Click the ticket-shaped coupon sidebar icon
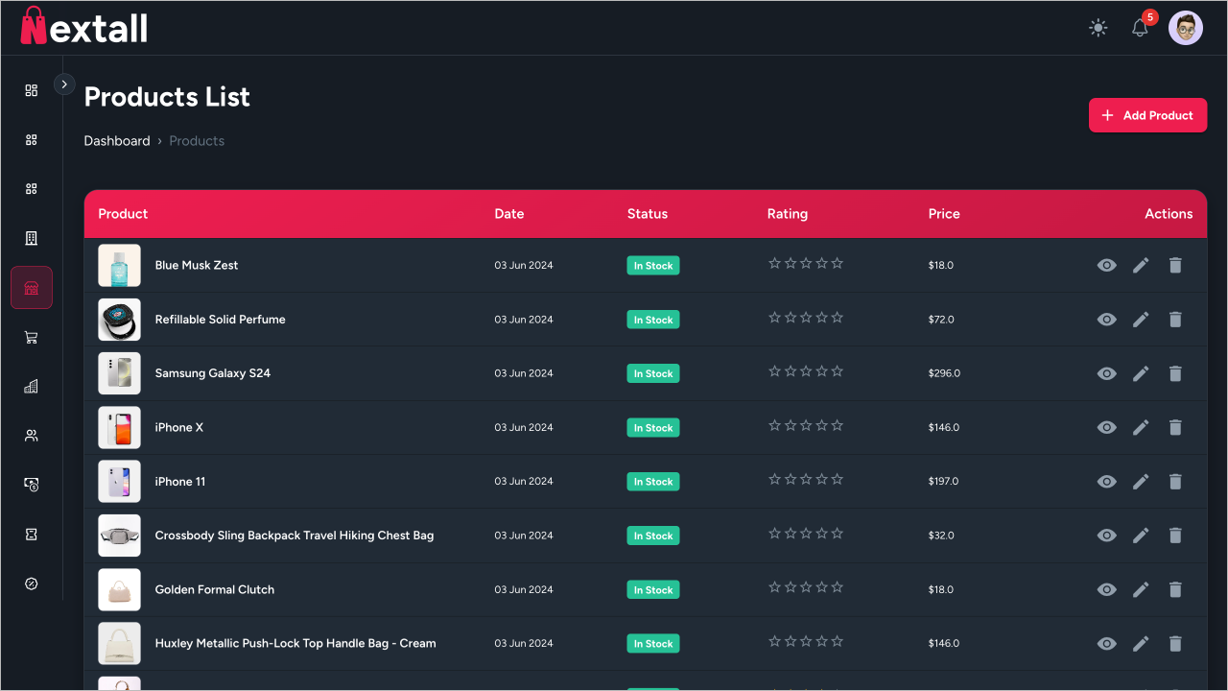This screenshot has width=1228, height=691. (x=32, y=535)
